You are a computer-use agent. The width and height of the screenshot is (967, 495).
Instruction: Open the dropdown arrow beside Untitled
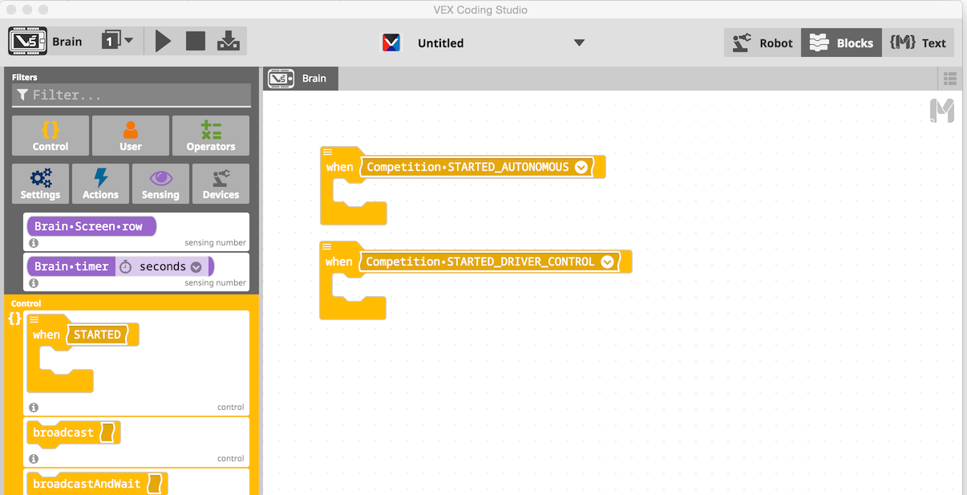(x=579, y=43)
